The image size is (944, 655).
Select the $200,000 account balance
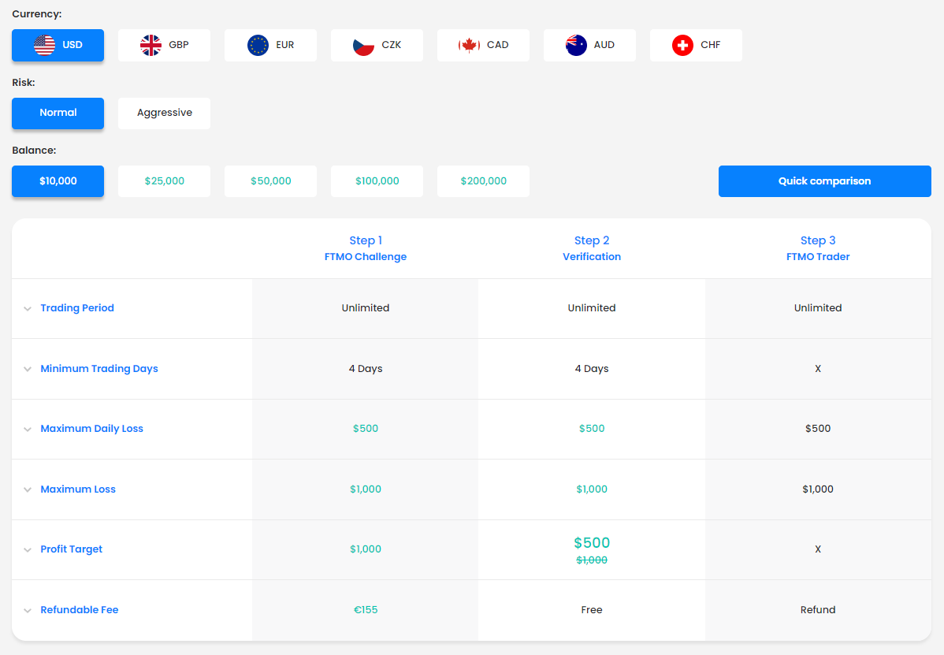pyautogui.click(x=483, y=180)
